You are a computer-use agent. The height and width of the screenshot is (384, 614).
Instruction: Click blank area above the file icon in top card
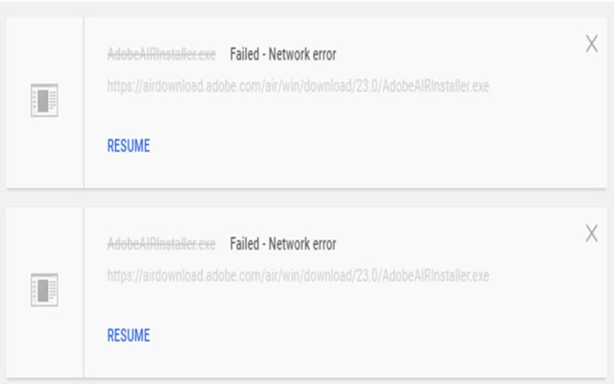point(45,50)
